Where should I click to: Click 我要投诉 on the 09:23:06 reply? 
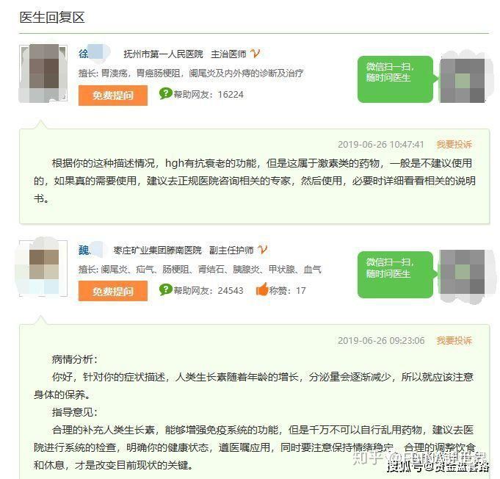[x=454, y=340]
